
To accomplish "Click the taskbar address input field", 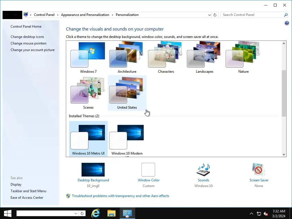I will pyautogui.click(x=45, y=213).
